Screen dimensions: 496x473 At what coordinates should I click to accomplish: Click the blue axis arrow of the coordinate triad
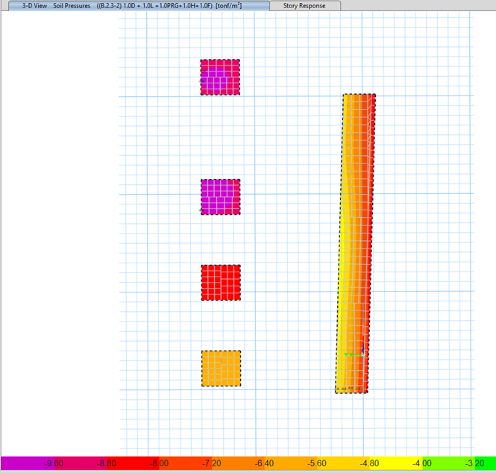coord(362,348)
